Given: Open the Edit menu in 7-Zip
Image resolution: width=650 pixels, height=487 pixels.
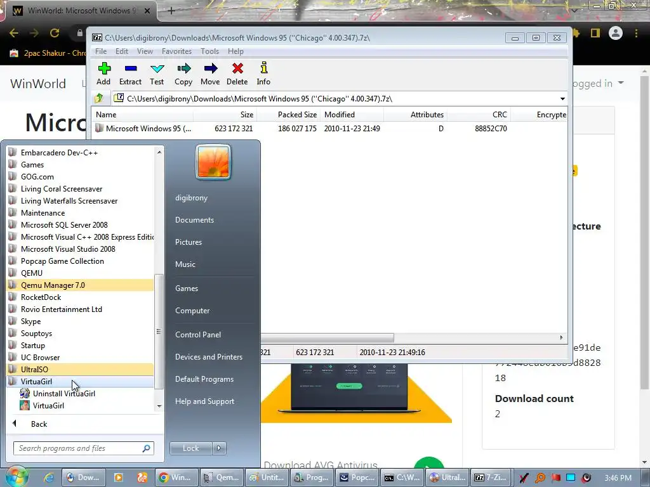Looking at the screenshot, I should 122,51.
